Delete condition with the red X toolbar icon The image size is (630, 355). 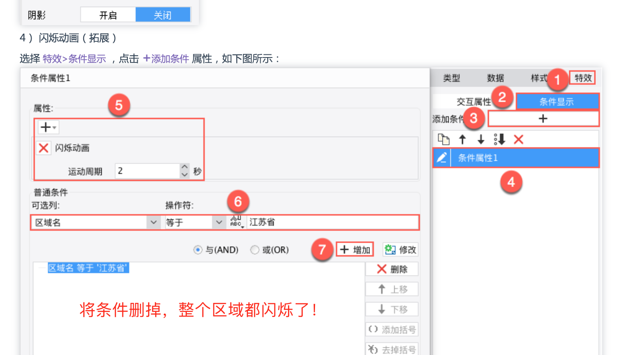click(518, 140)
